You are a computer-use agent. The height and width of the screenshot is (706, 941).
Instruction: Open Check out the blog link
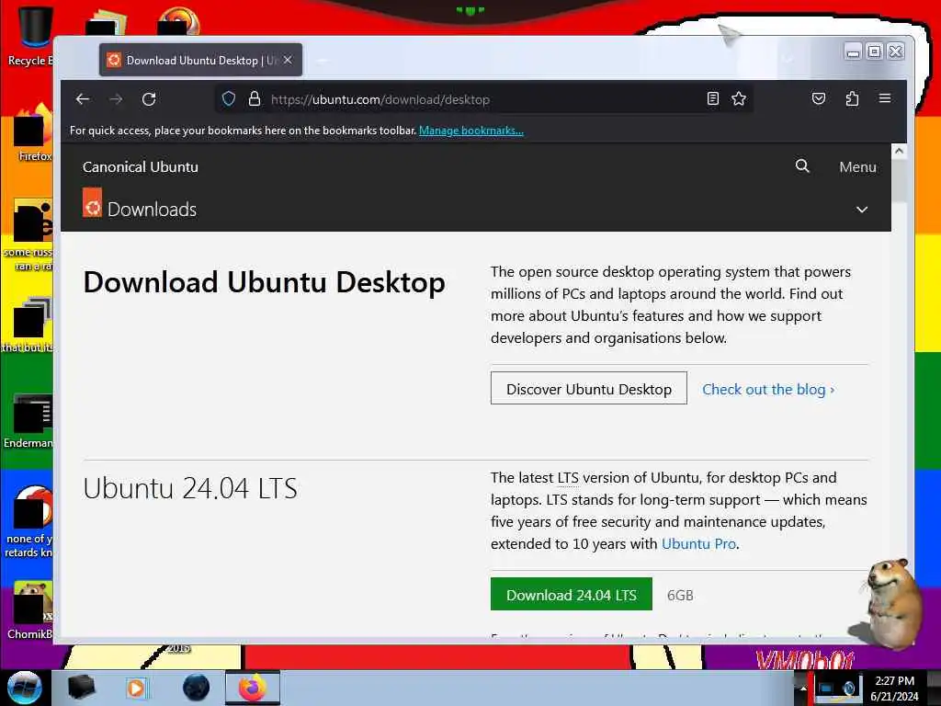pos(768,390)
